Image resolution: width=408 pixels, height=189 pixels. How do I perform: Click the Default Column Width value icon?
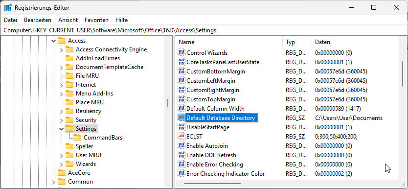(x=181, y=109)
